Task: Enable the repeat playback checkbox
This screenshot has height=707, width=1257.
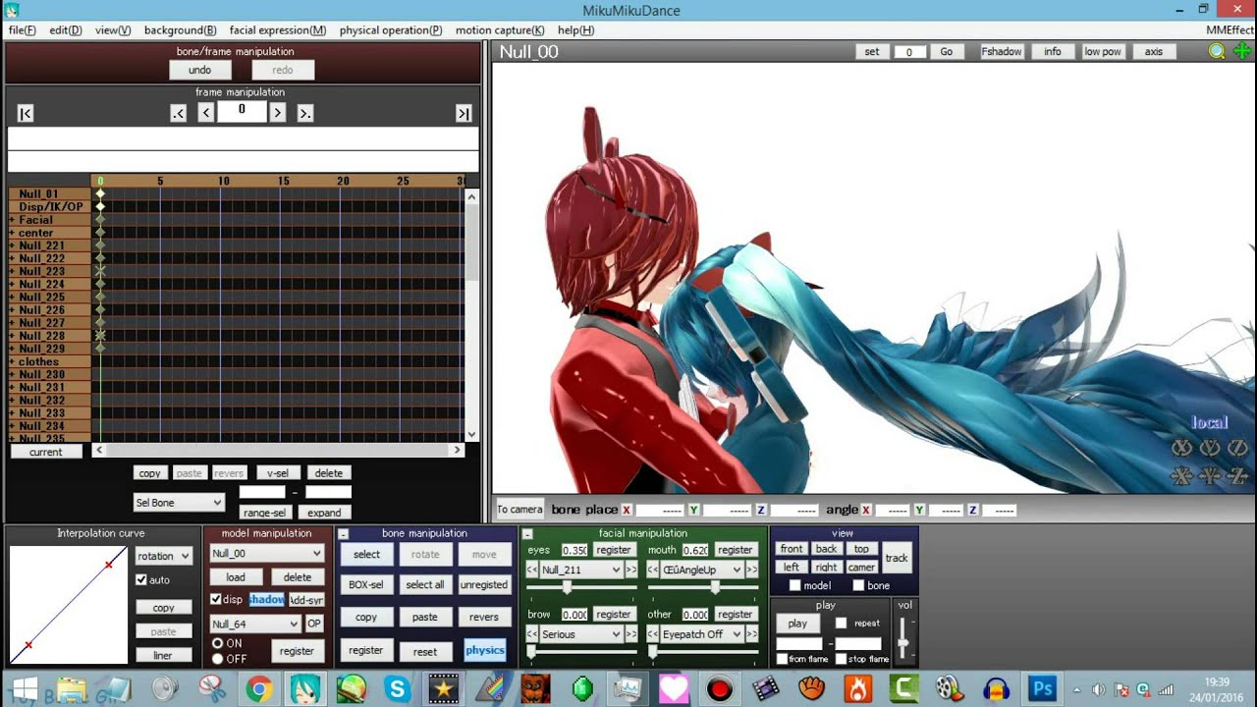Action: coord(841,623)
